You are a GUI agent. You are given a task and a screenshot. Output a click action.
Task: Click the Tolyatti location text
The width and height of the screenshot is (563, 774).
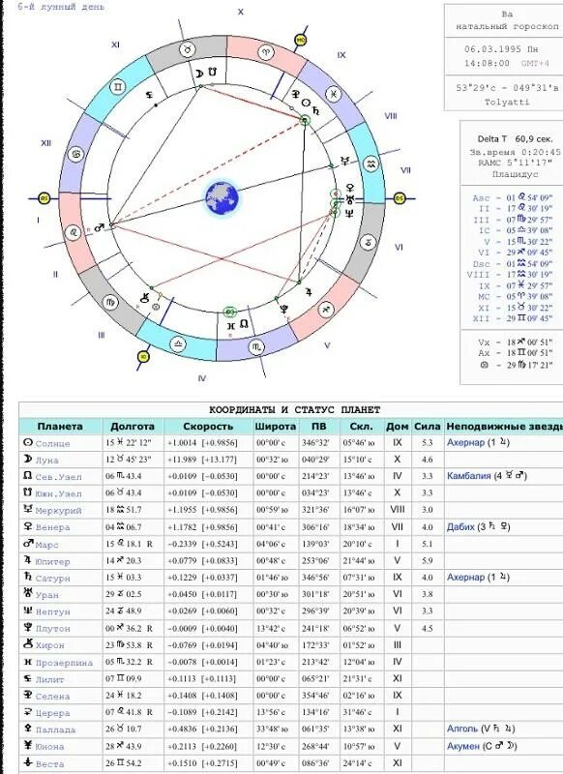[507, 103]
